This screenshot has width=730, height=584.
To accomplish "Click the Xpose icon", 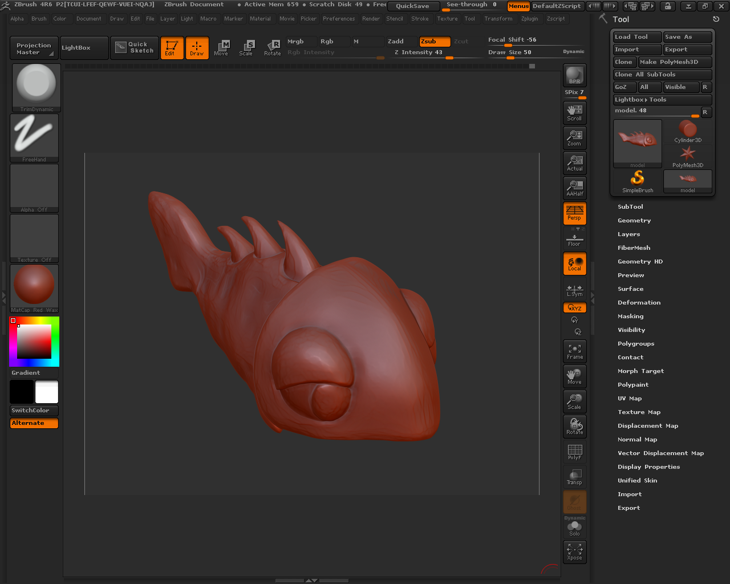I will point(574,551).
